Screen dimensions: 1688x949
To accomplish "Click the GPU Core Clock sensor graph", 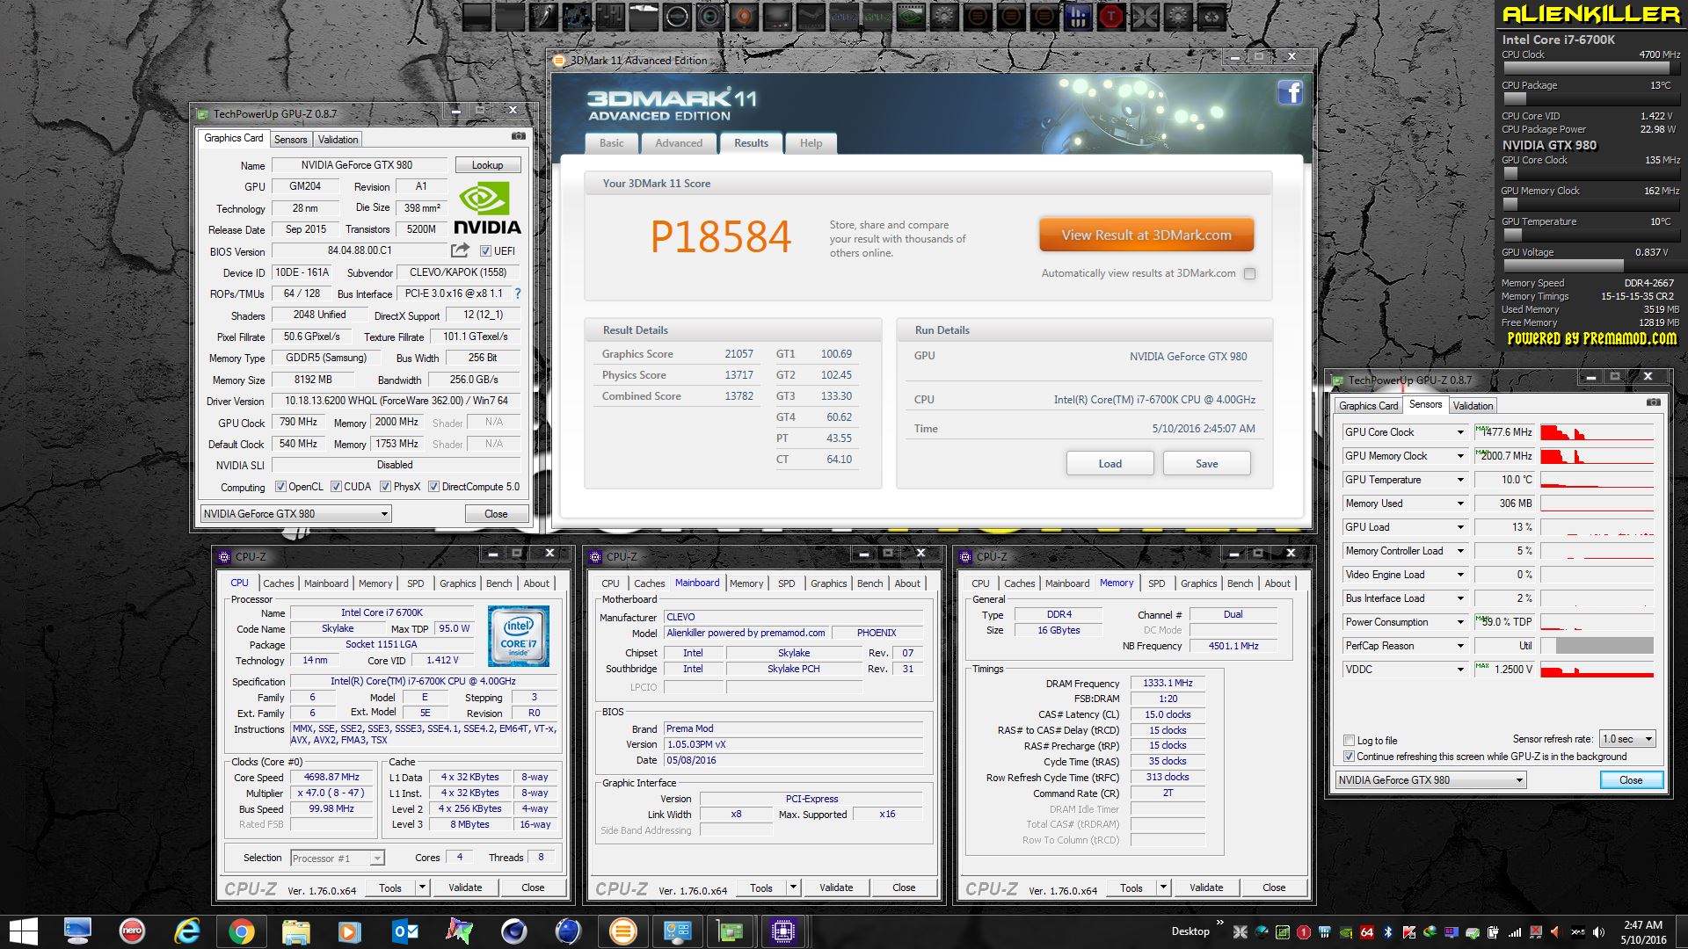I will [x=1597, y=432].
